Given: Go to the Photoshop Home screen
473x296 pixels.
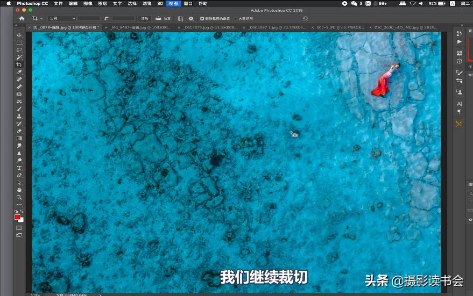Looking at the screenshot, I should pos(22,18).
